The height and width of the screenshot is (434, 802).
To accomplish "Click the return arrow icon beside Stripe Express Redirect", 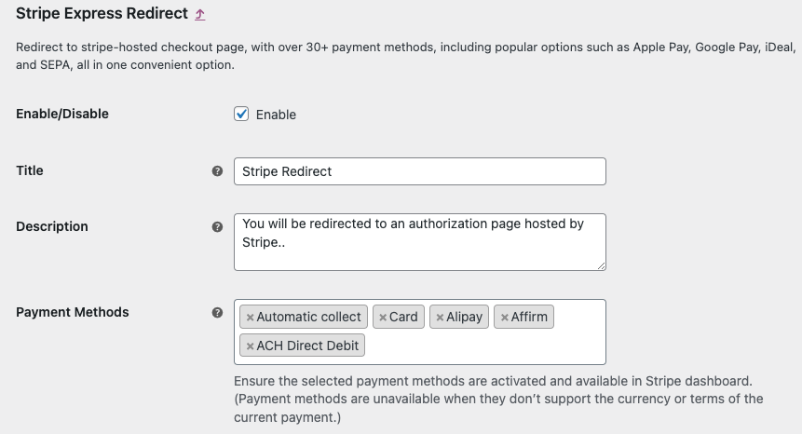I will tap(200, 15).
